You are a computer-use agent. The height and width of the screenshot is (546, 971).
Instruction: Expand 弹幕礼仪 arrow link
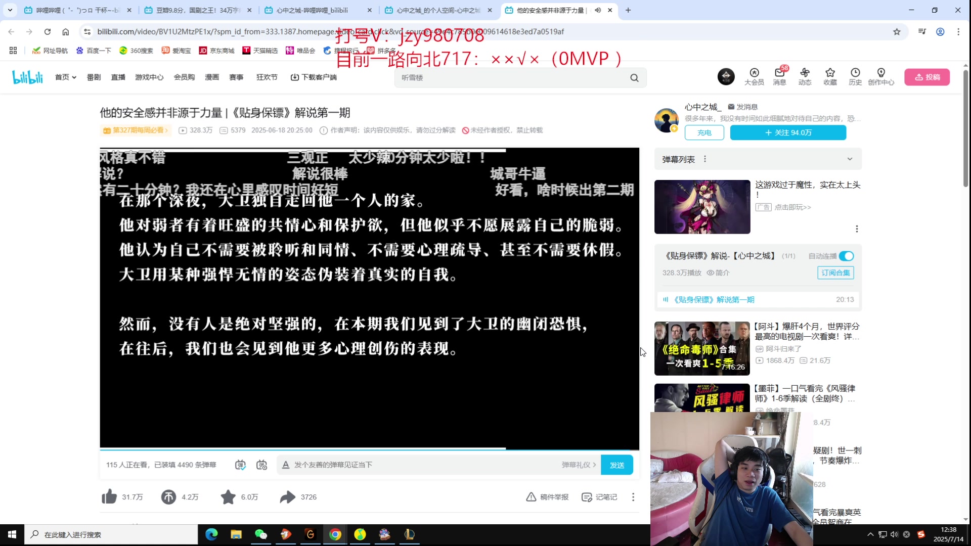(x=579, y=465)
